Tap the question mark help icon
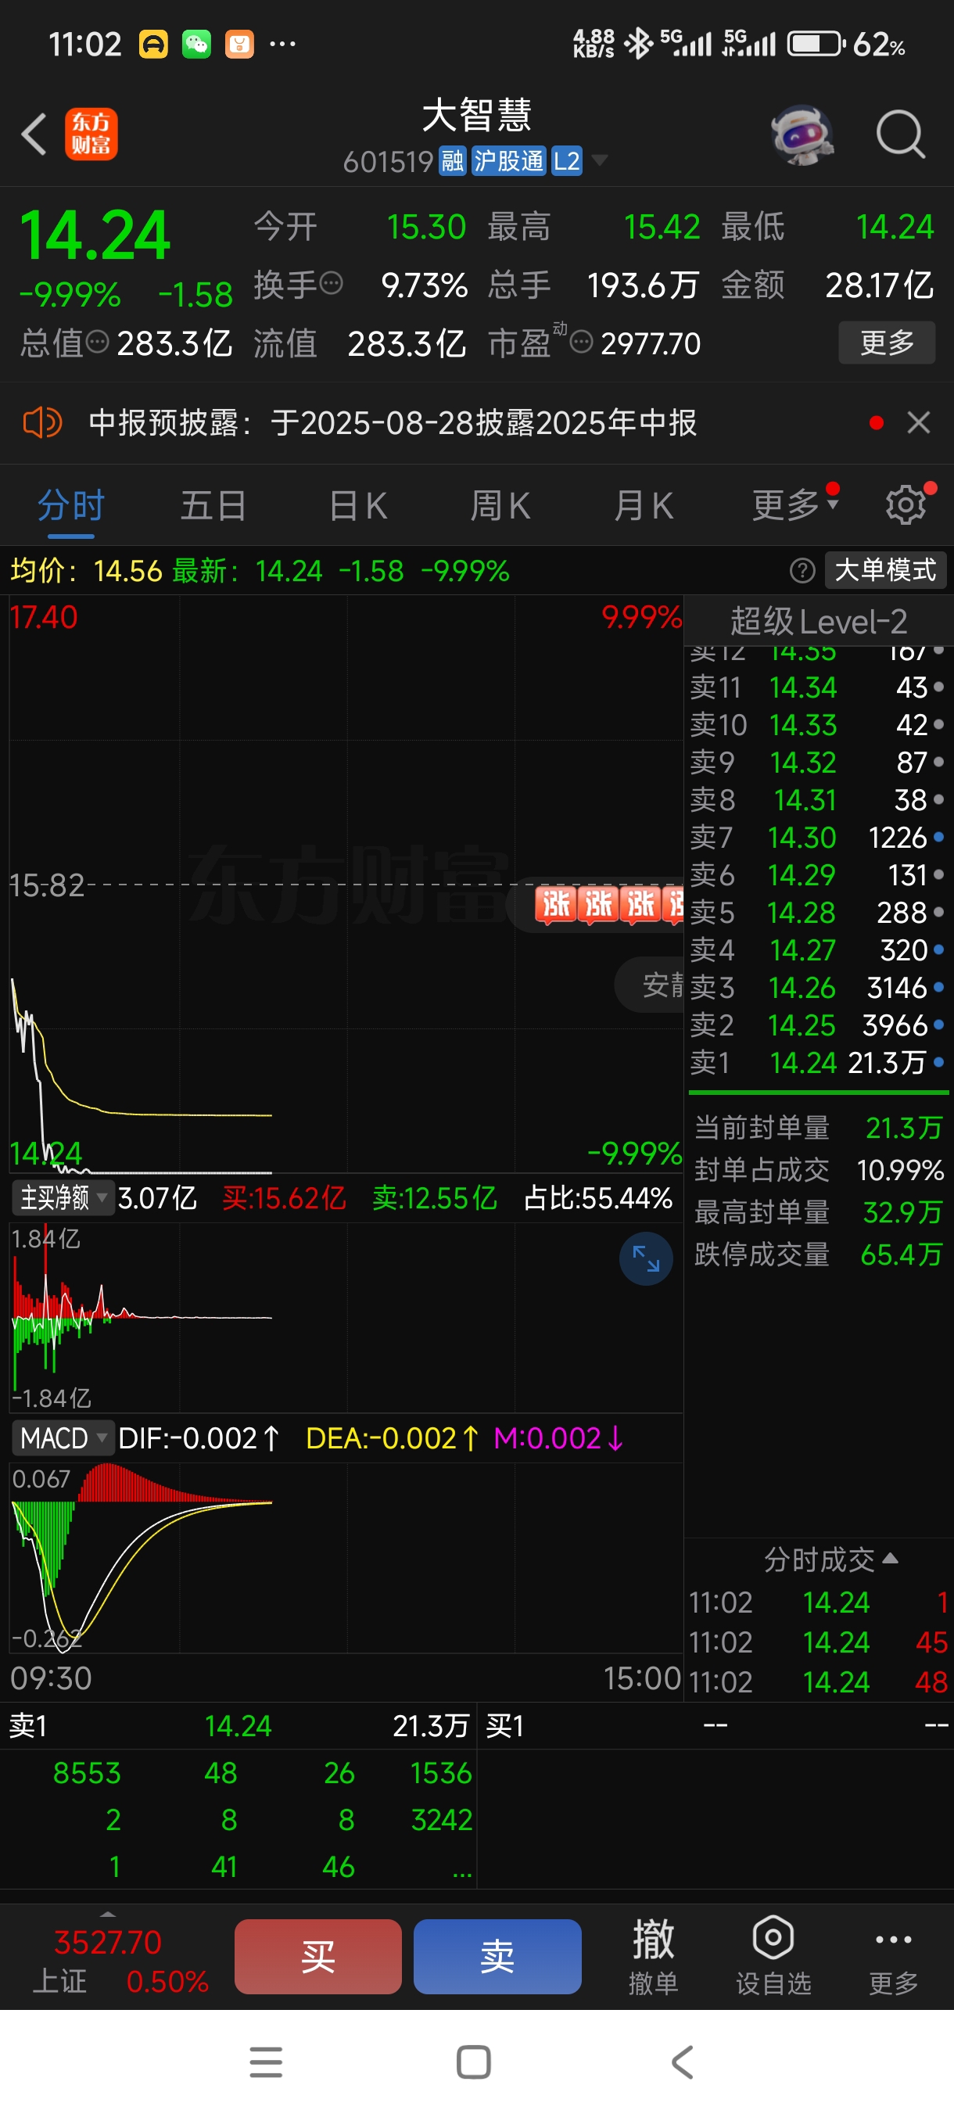The width and height of the screenshot is (954, 2121). tap(802, 571)
